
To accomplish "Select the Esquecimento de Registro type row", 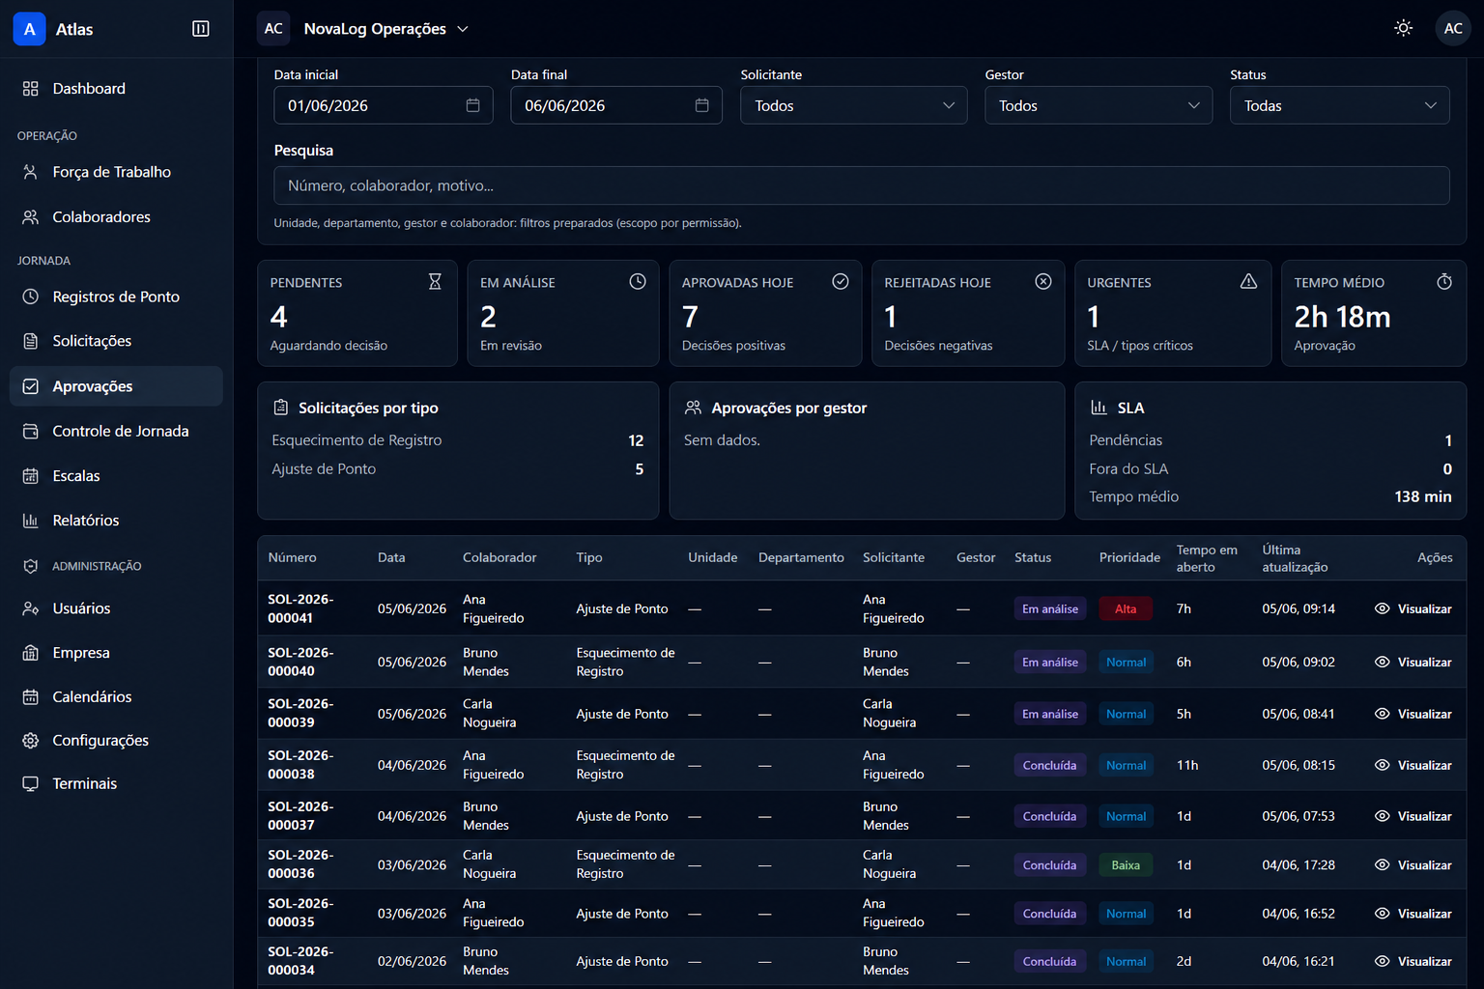I will pyautogui.click(x=458, y=440).
